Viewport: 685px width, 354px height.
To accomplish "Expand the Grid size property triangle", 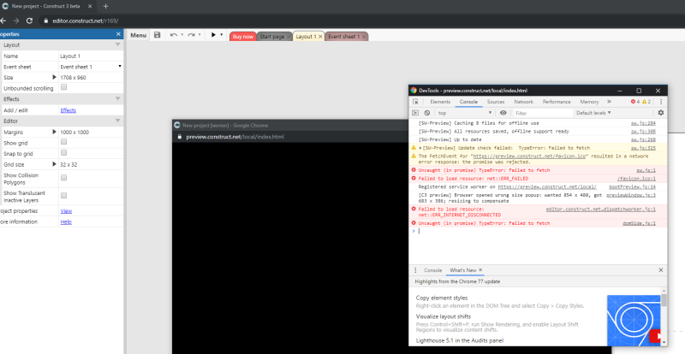I will coord(54,164).
